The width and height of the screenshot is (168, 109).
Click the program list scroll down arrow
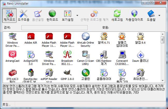[163, 81]
